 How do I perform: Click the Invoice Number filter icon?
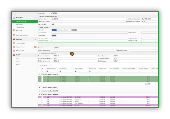[75, 71]
